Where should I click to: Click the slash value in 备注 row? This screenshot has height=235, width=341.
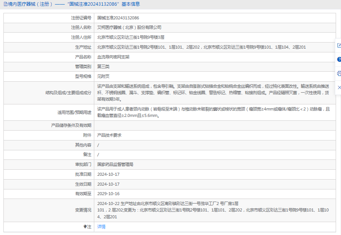pos(98,155)
